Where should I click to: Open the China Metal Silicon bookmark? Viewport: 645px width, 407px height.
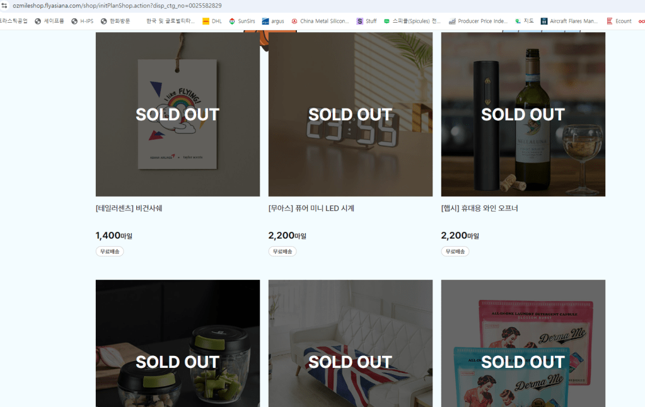320,21
